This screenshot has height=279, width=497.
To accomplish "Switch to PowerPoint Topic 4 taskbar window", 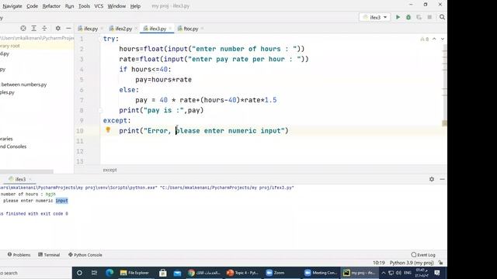I will pos(243,273).
